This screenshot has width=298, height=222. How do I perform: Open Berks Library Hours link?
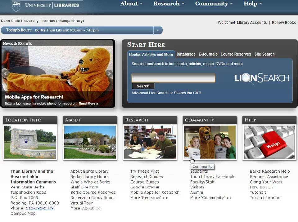(89, 177)
